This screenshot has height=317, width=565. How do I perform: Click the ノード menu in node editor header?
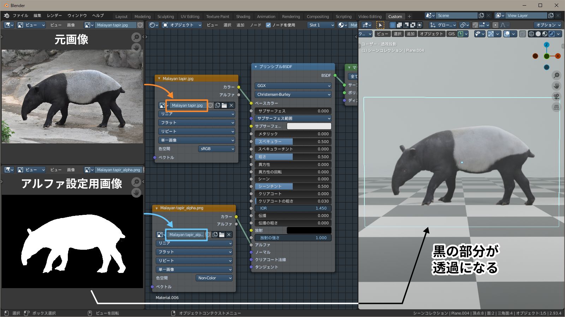point(256,25)
